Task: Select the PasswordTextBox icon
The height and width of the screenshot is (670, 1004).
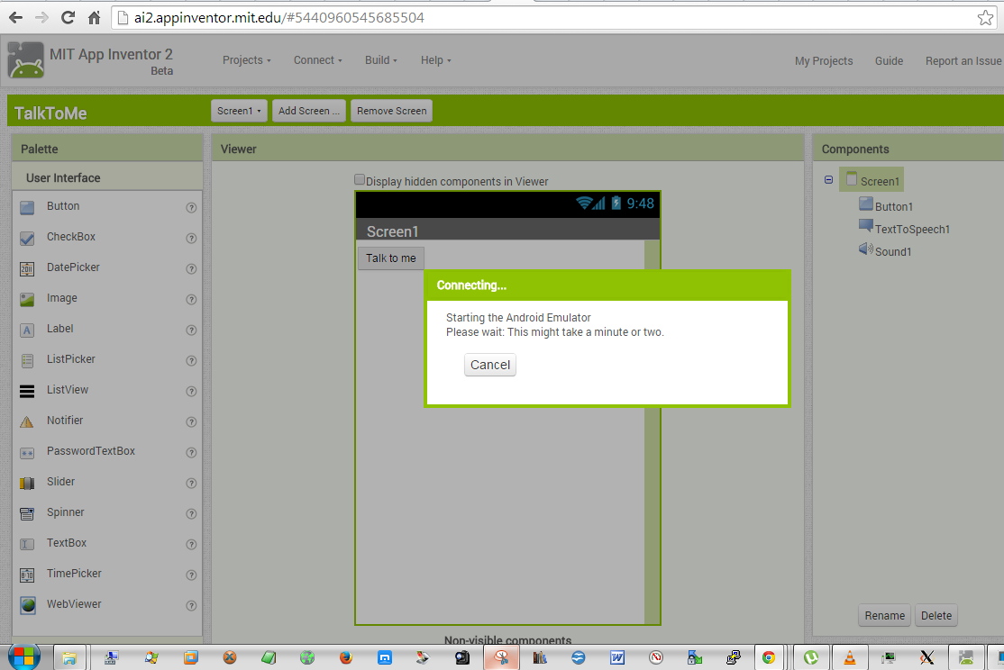Action: pyautogui.click(x=27, y=452)
